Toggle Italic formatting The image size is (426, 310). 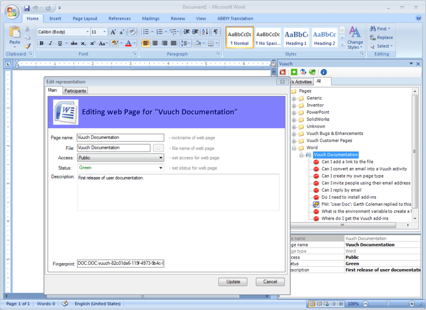51,43
